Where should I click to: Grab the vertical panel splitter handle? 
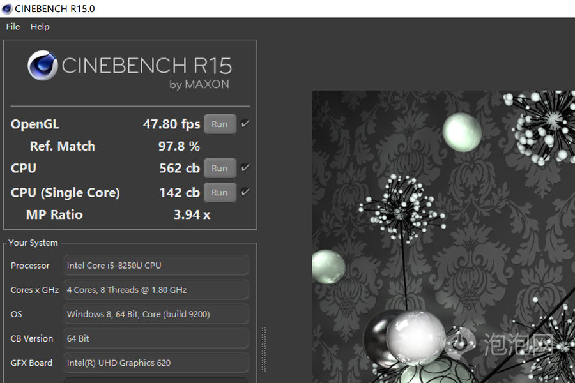coord(264,349)
